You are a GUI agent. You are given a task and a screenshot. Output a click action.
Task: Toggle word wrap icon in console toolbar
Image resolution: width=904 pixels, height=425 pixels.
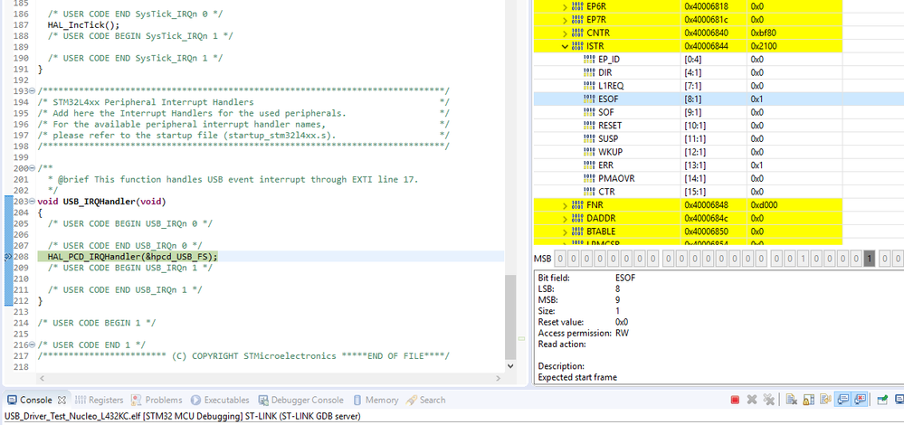click(825, 400)
